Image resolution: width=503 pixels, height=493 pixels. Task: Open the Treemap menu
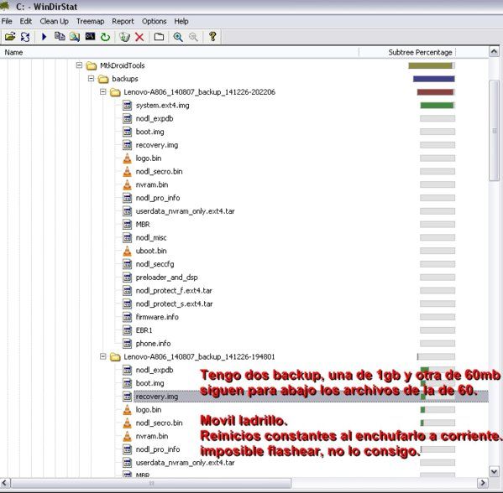click(90, 22)
